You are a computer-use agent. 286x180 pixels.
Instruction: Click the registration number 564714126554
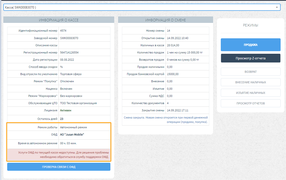coord(69,52)
